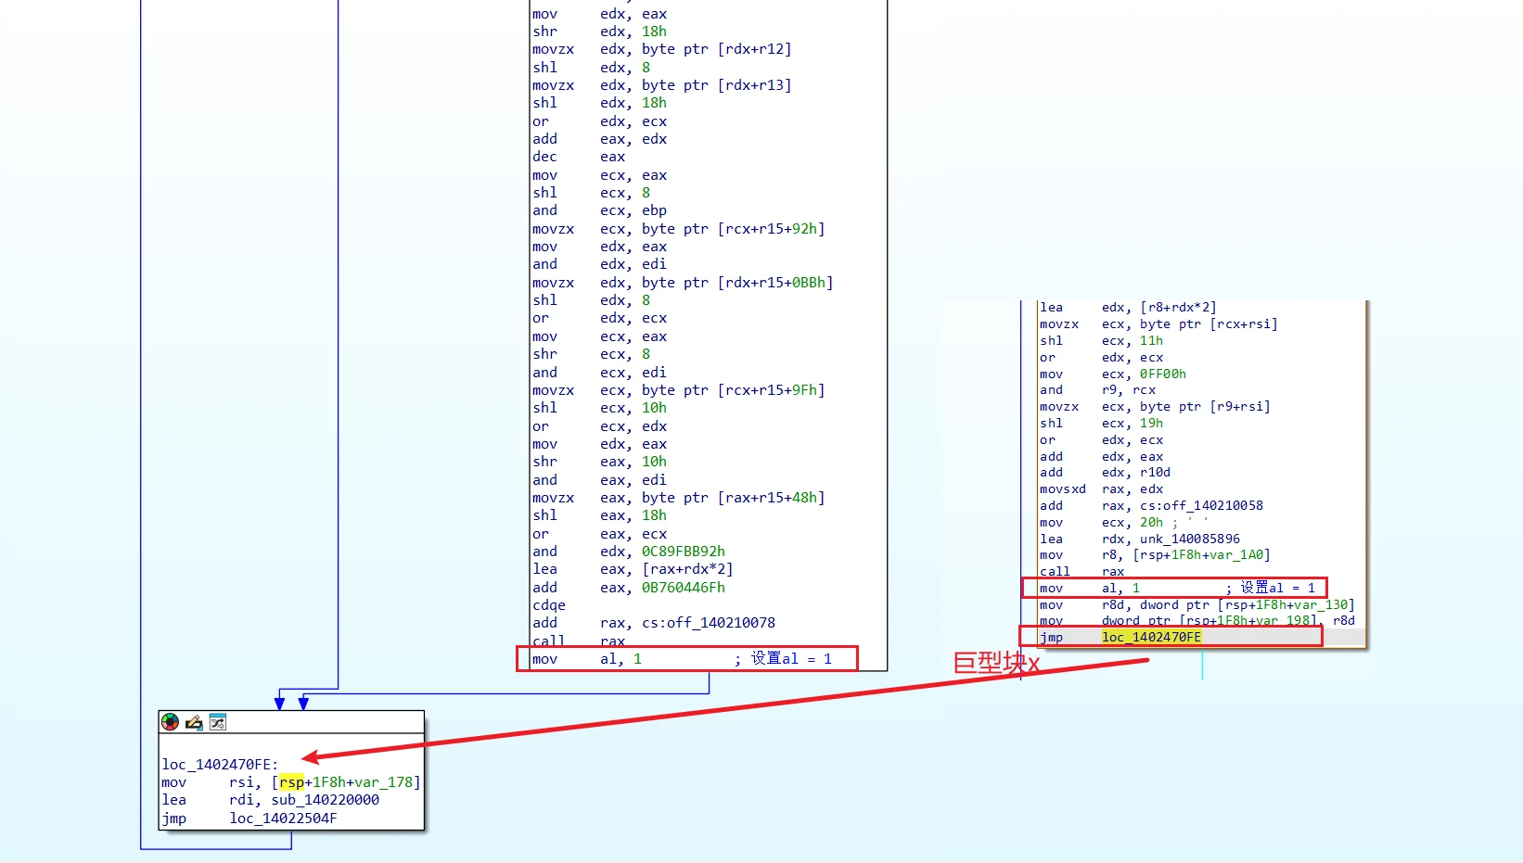Select 'mov ecx, 20h' line

click(x=1101, y=523)
